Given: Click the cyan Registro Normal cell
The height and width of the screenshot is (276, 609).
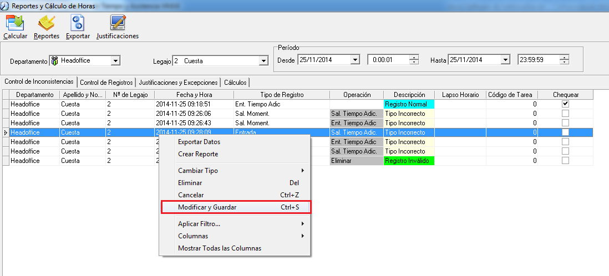Looking at the screenshot, I should [x=409, y=104].
